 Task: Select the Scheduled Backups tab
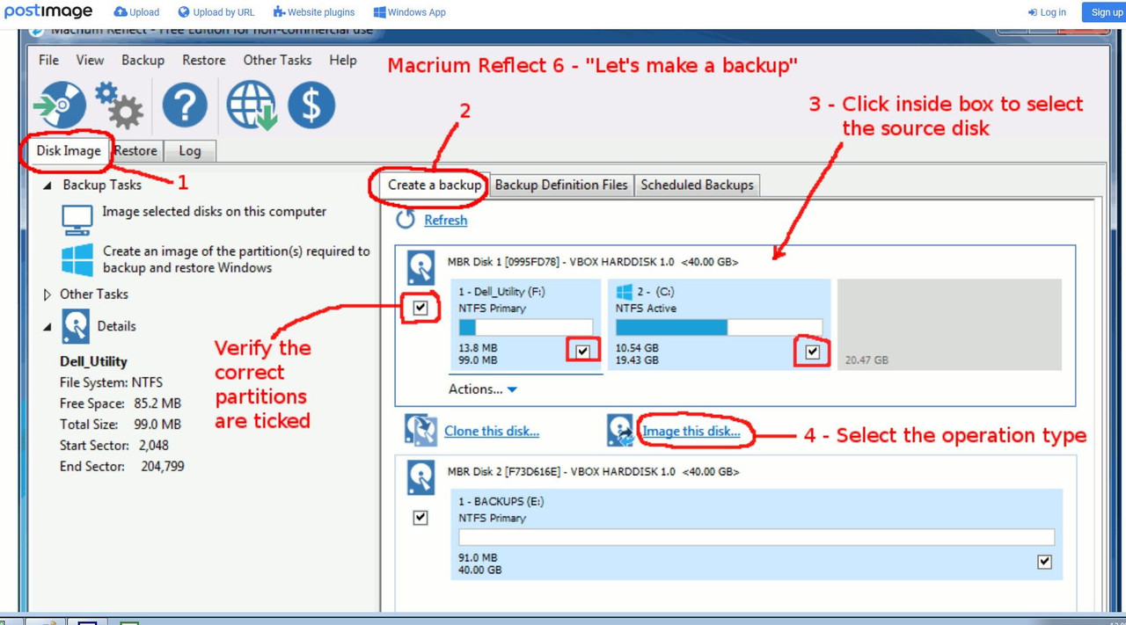tap(697, 185)
